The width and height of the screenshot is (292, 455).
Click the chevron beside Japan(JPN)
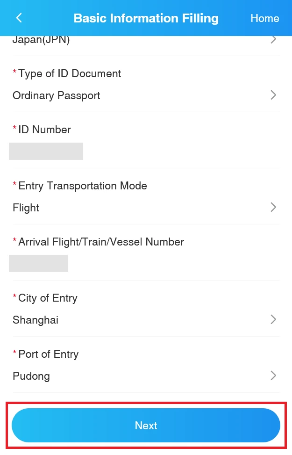[274, 40]
